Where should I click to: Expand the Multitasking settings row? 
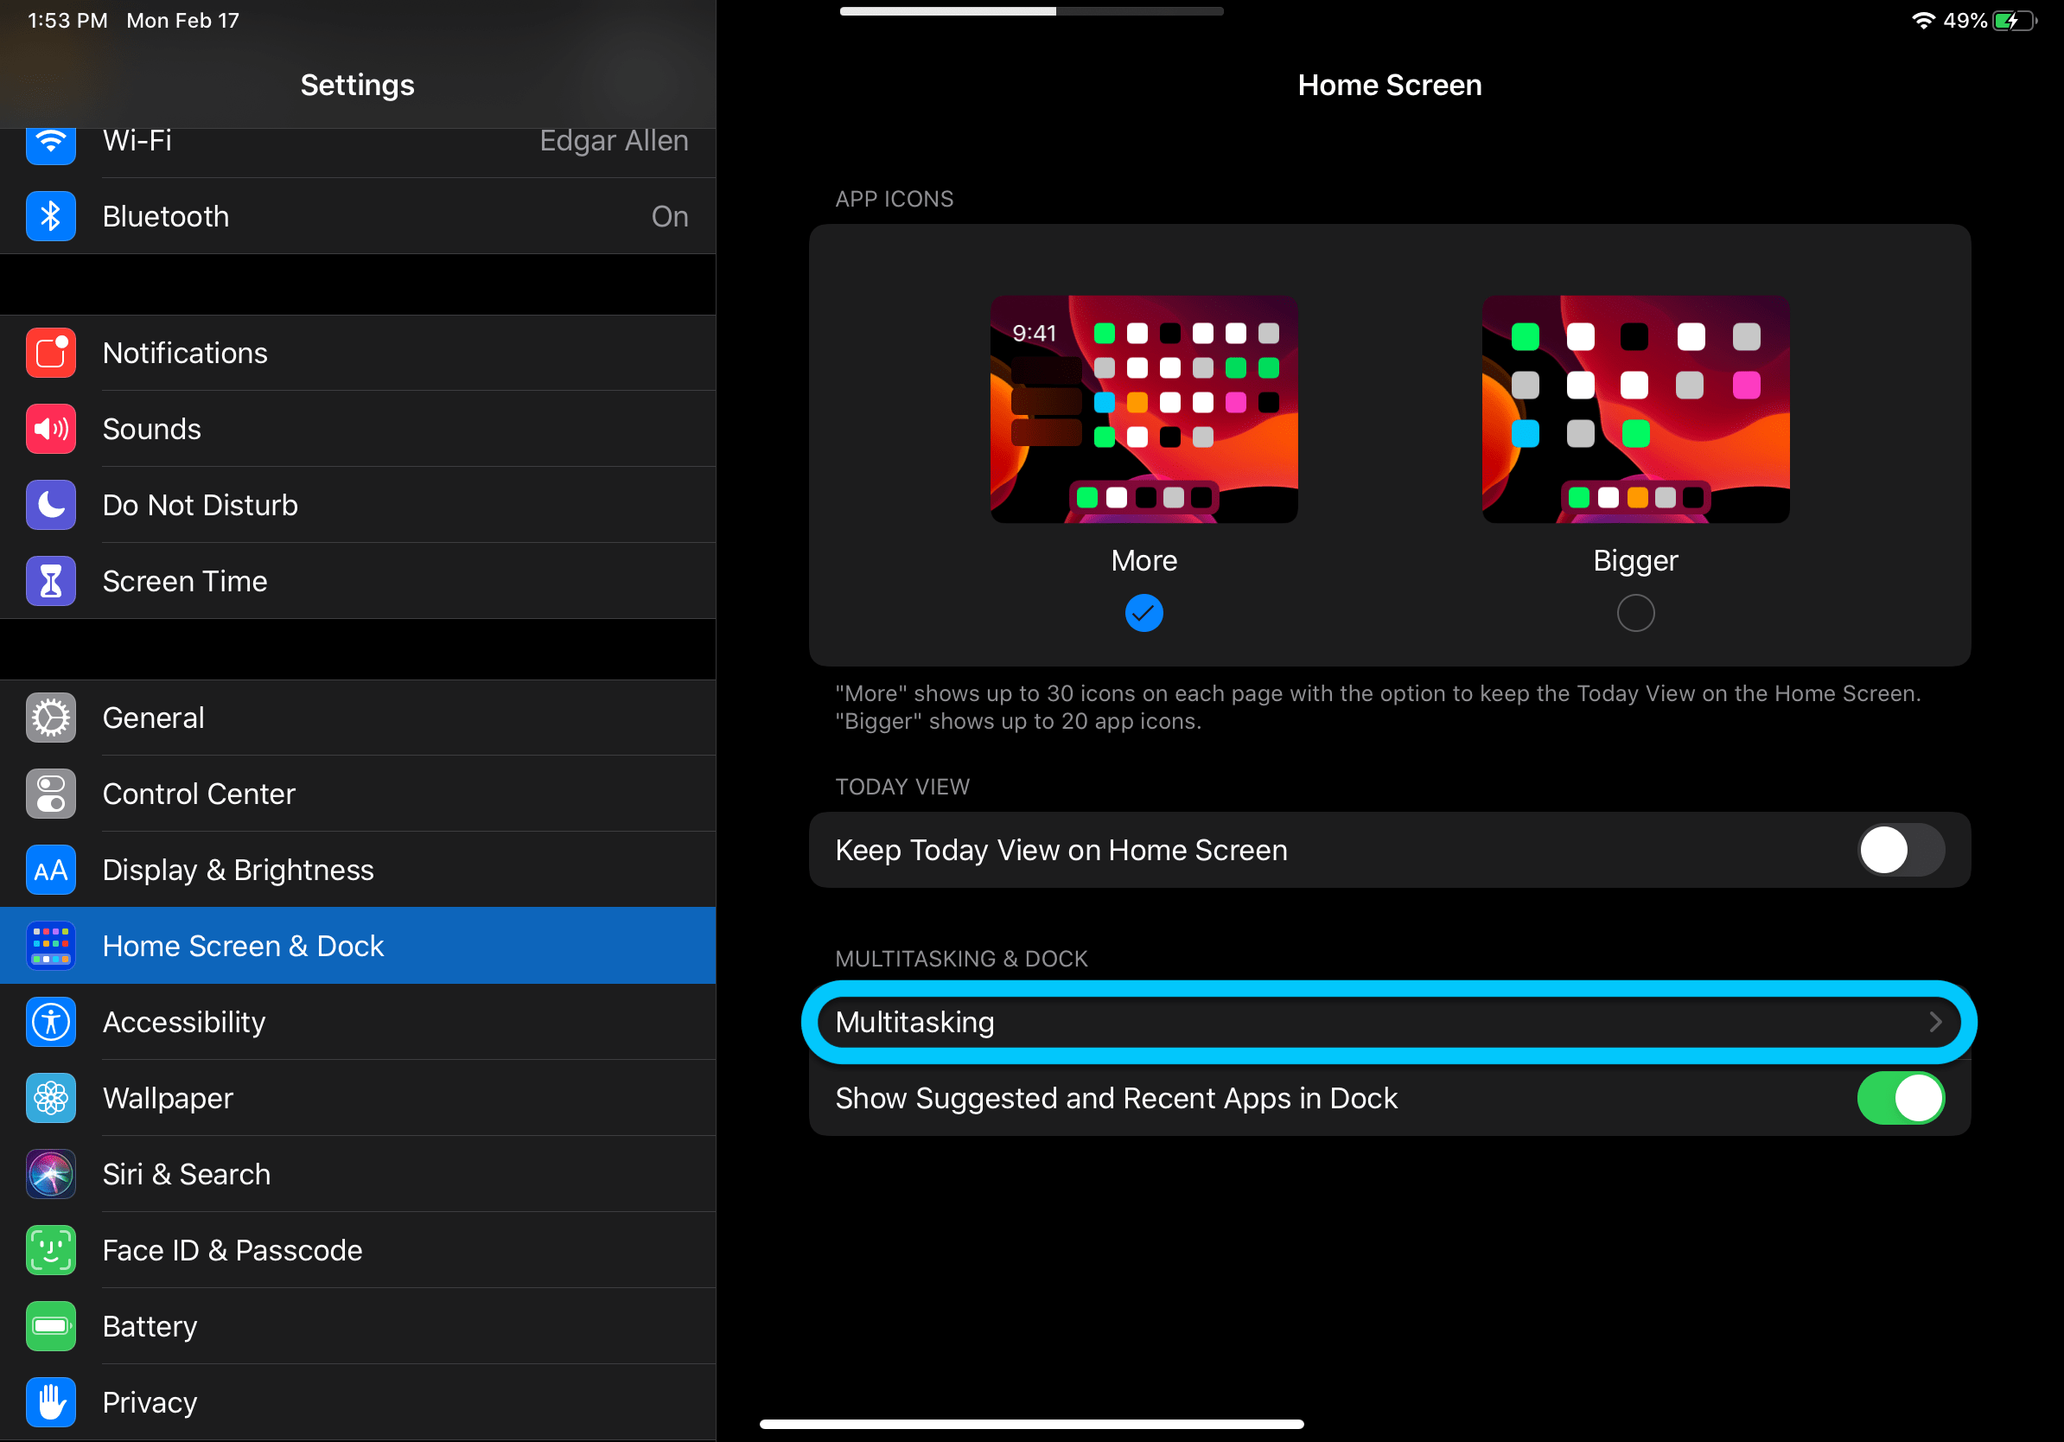1389,1022
